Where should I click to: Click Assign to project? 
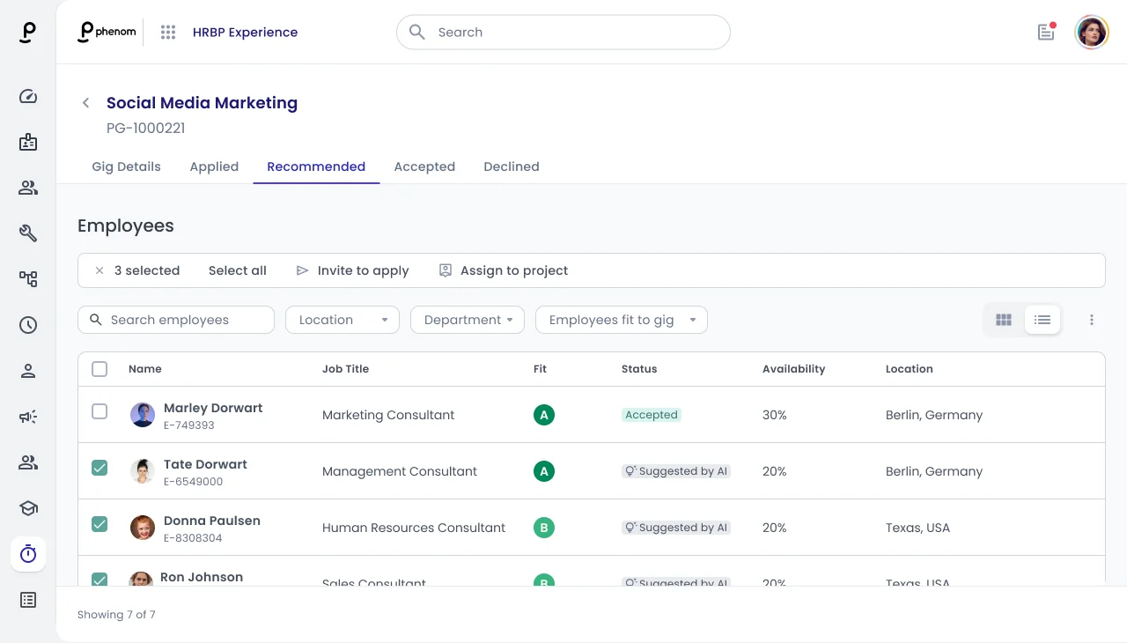[504, 270]
